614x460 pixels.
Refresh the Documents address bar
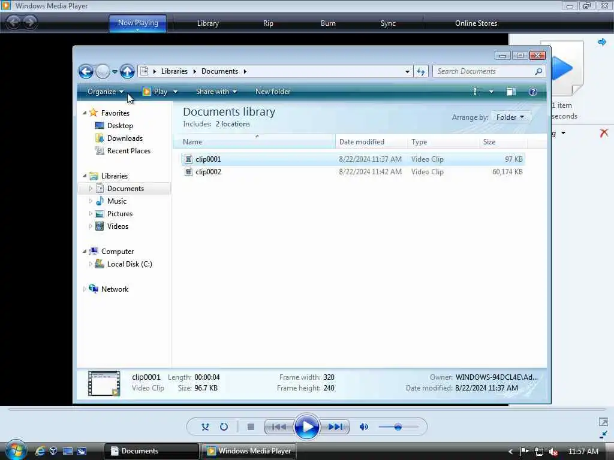click(421, 72)
